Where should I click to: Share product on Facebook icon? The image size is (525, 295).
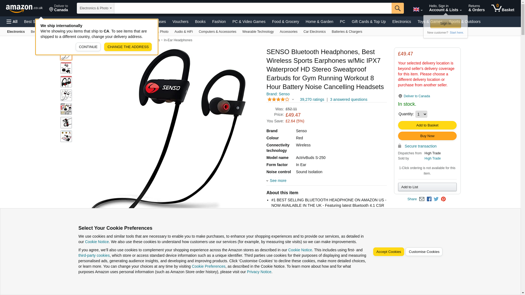pyautogui.click(x=429, y=199)
